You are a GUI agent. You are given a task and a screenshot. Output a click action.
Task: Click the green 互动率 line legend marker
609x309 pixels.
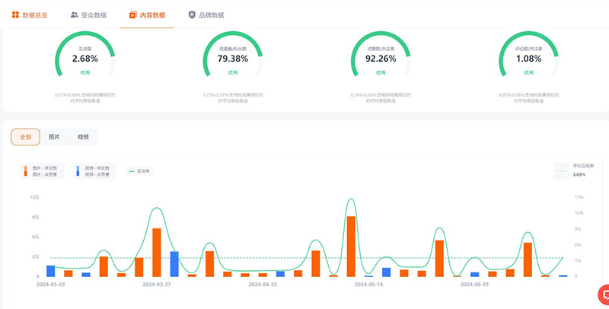(131, 171)
